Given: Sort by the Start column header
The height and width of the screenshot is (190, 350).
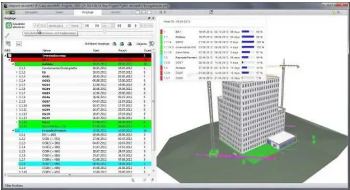Looking at the screenshot, I should pos(96,51).
